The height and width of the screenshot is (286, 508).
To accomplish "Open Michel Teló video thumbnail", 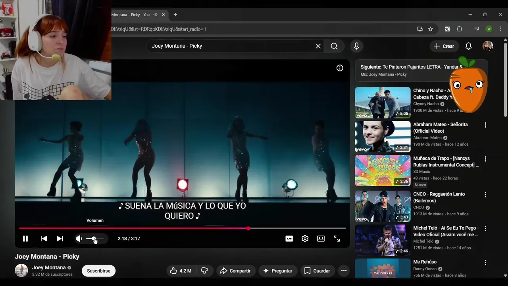I will click(383, 240).
